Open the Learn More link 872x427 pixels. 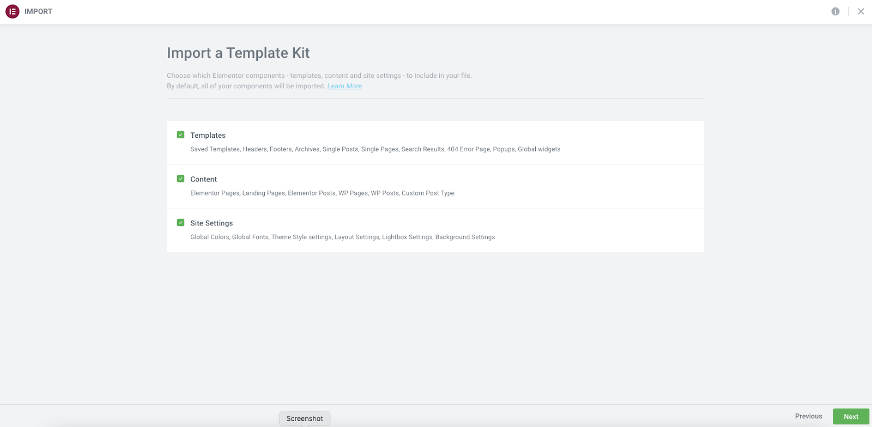click(344, 86)
